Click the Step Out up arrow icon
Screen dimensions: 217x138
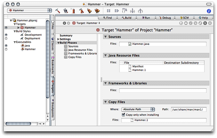(x=140, y=11)
